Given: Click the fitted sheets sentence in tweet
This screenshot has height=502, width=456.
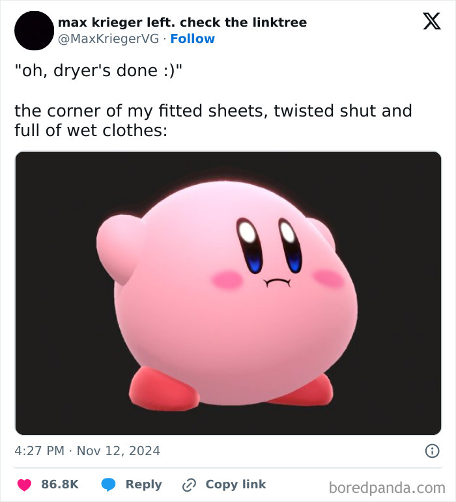Looking at the screenshot, I should pos(213,120).
